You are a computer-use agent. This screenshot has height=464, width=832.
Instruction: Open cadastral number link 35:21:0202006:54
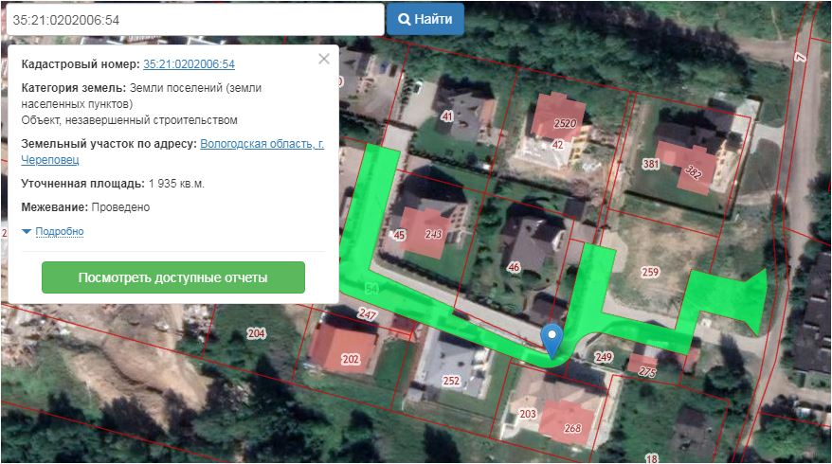pos(189,64)
